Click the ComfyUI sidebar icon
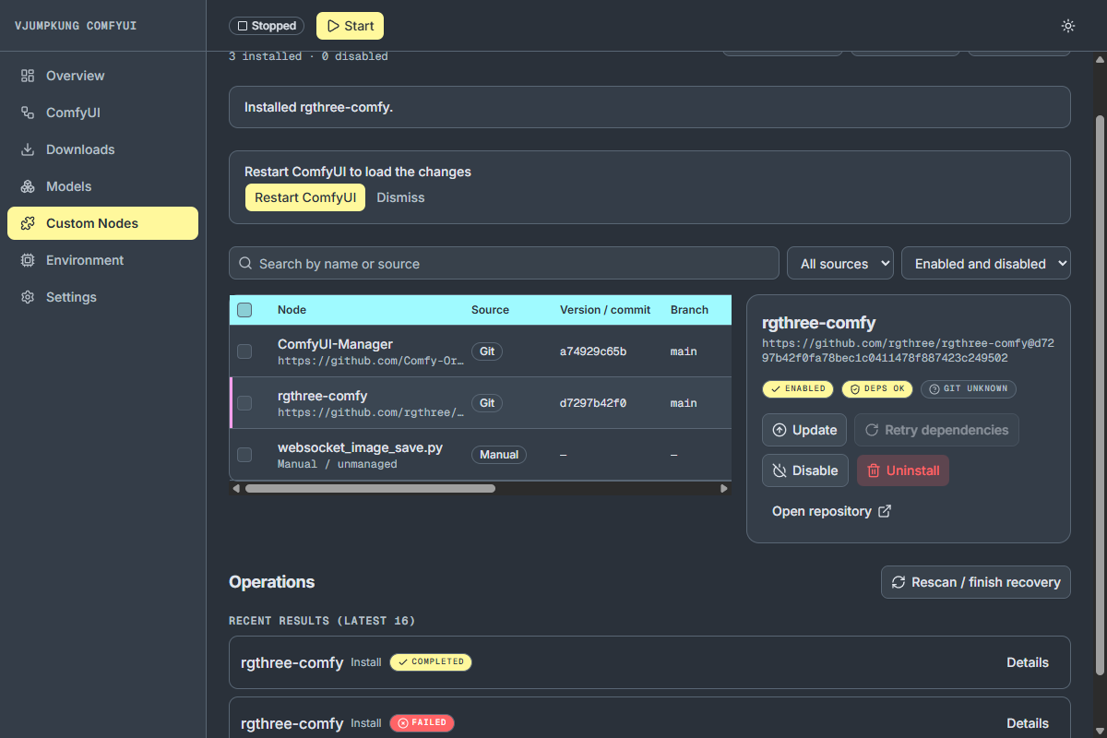 pyautogui.click(x=28, y=113)
